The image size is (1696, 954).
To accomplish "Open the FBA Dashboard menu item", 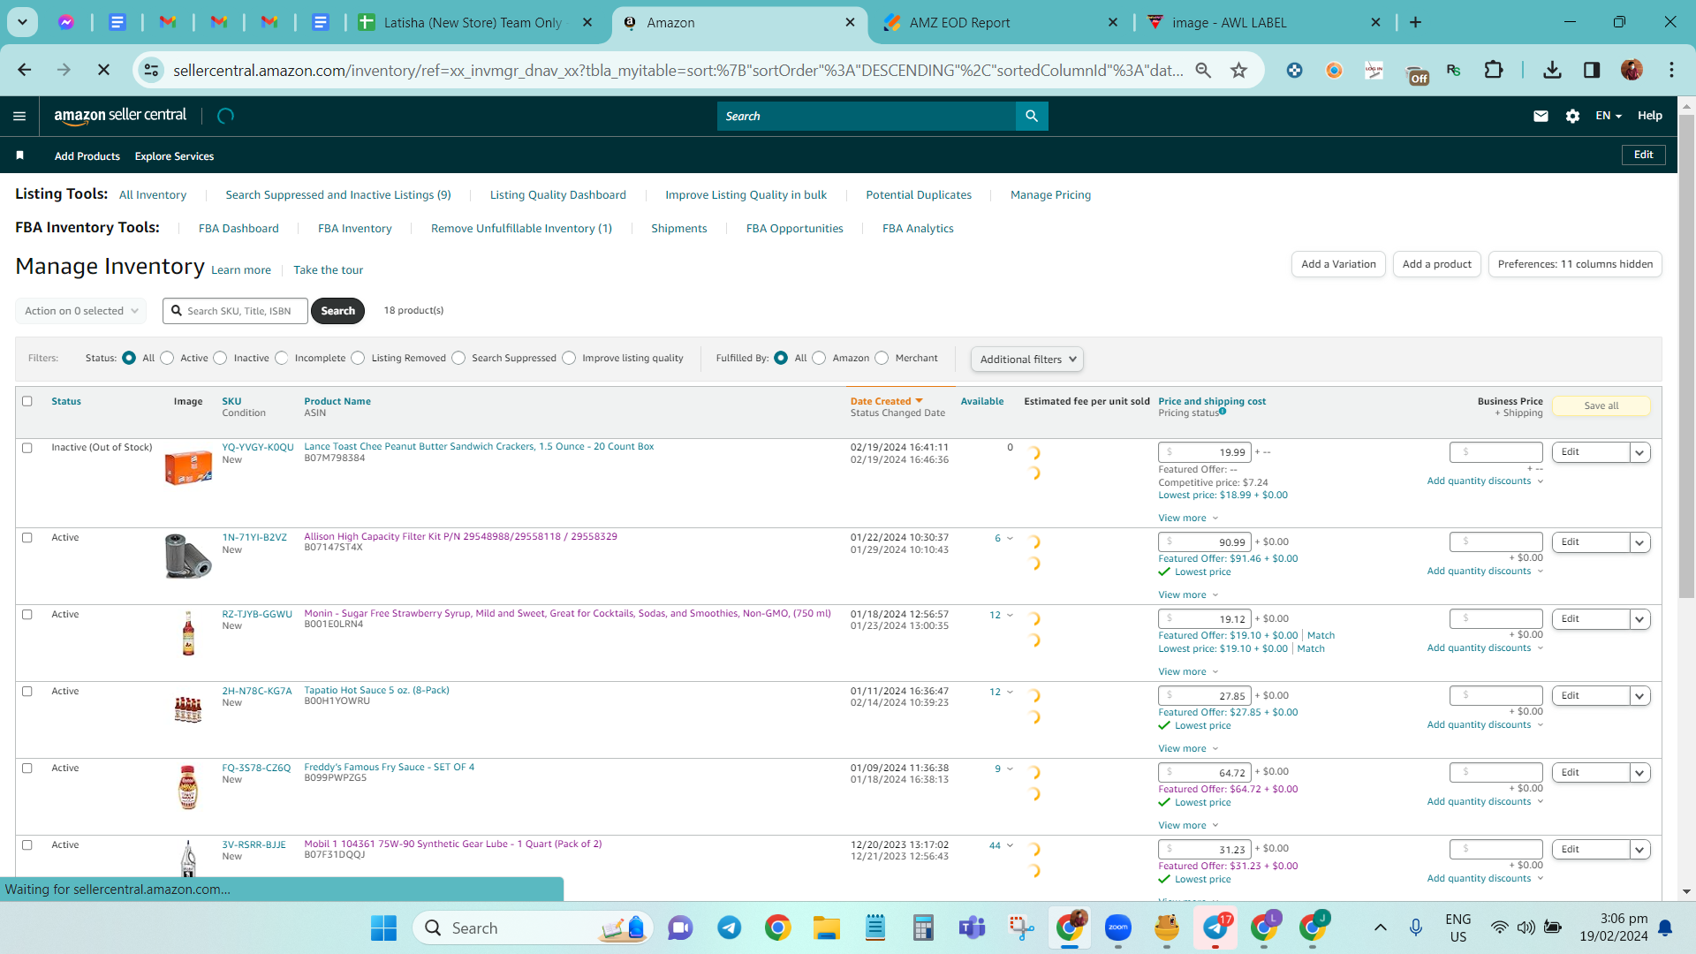I will pos(238,228).
